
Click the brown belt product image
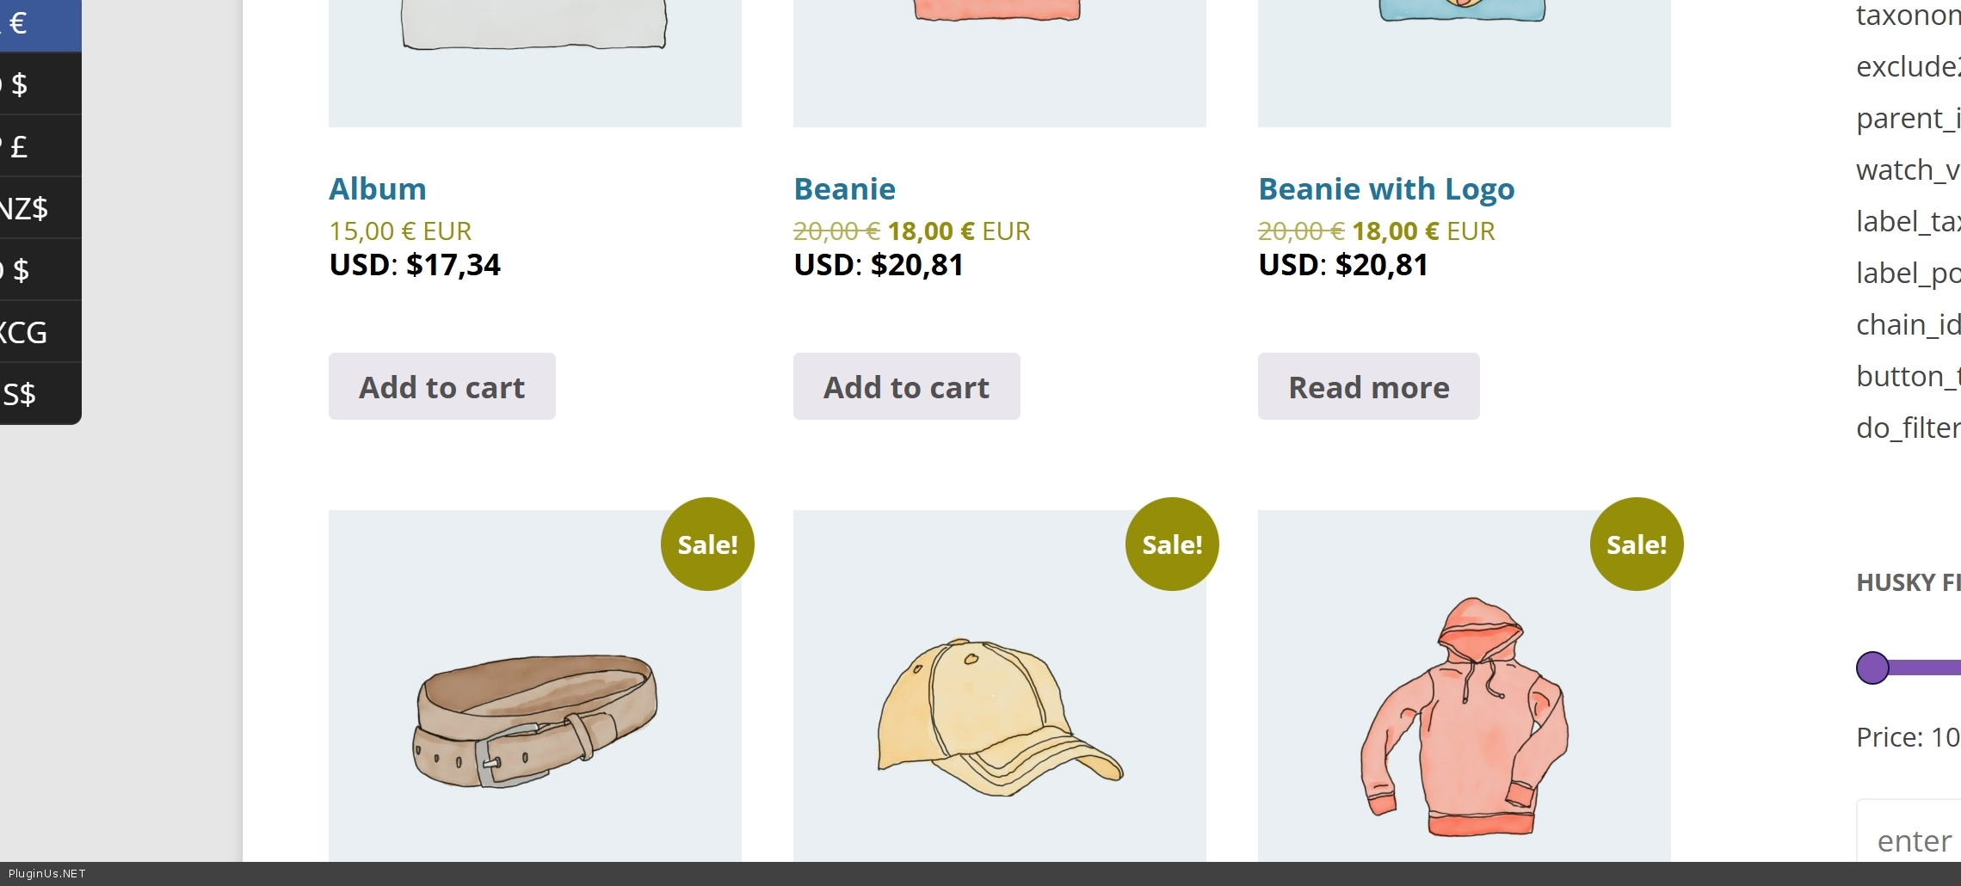pos(534,719)
